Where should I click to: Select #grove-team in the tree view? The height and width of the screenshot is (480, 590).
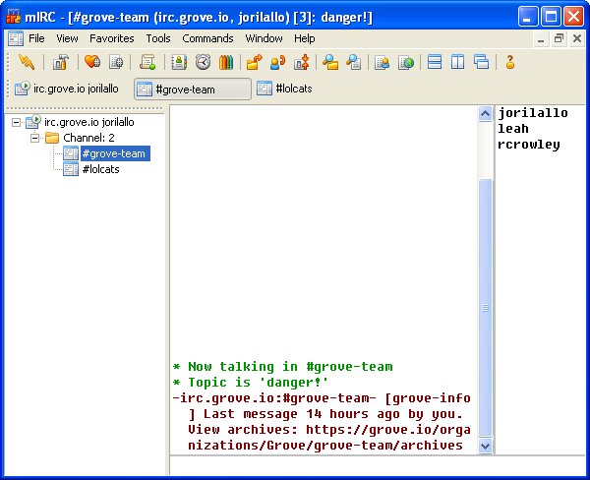point(113,153)
